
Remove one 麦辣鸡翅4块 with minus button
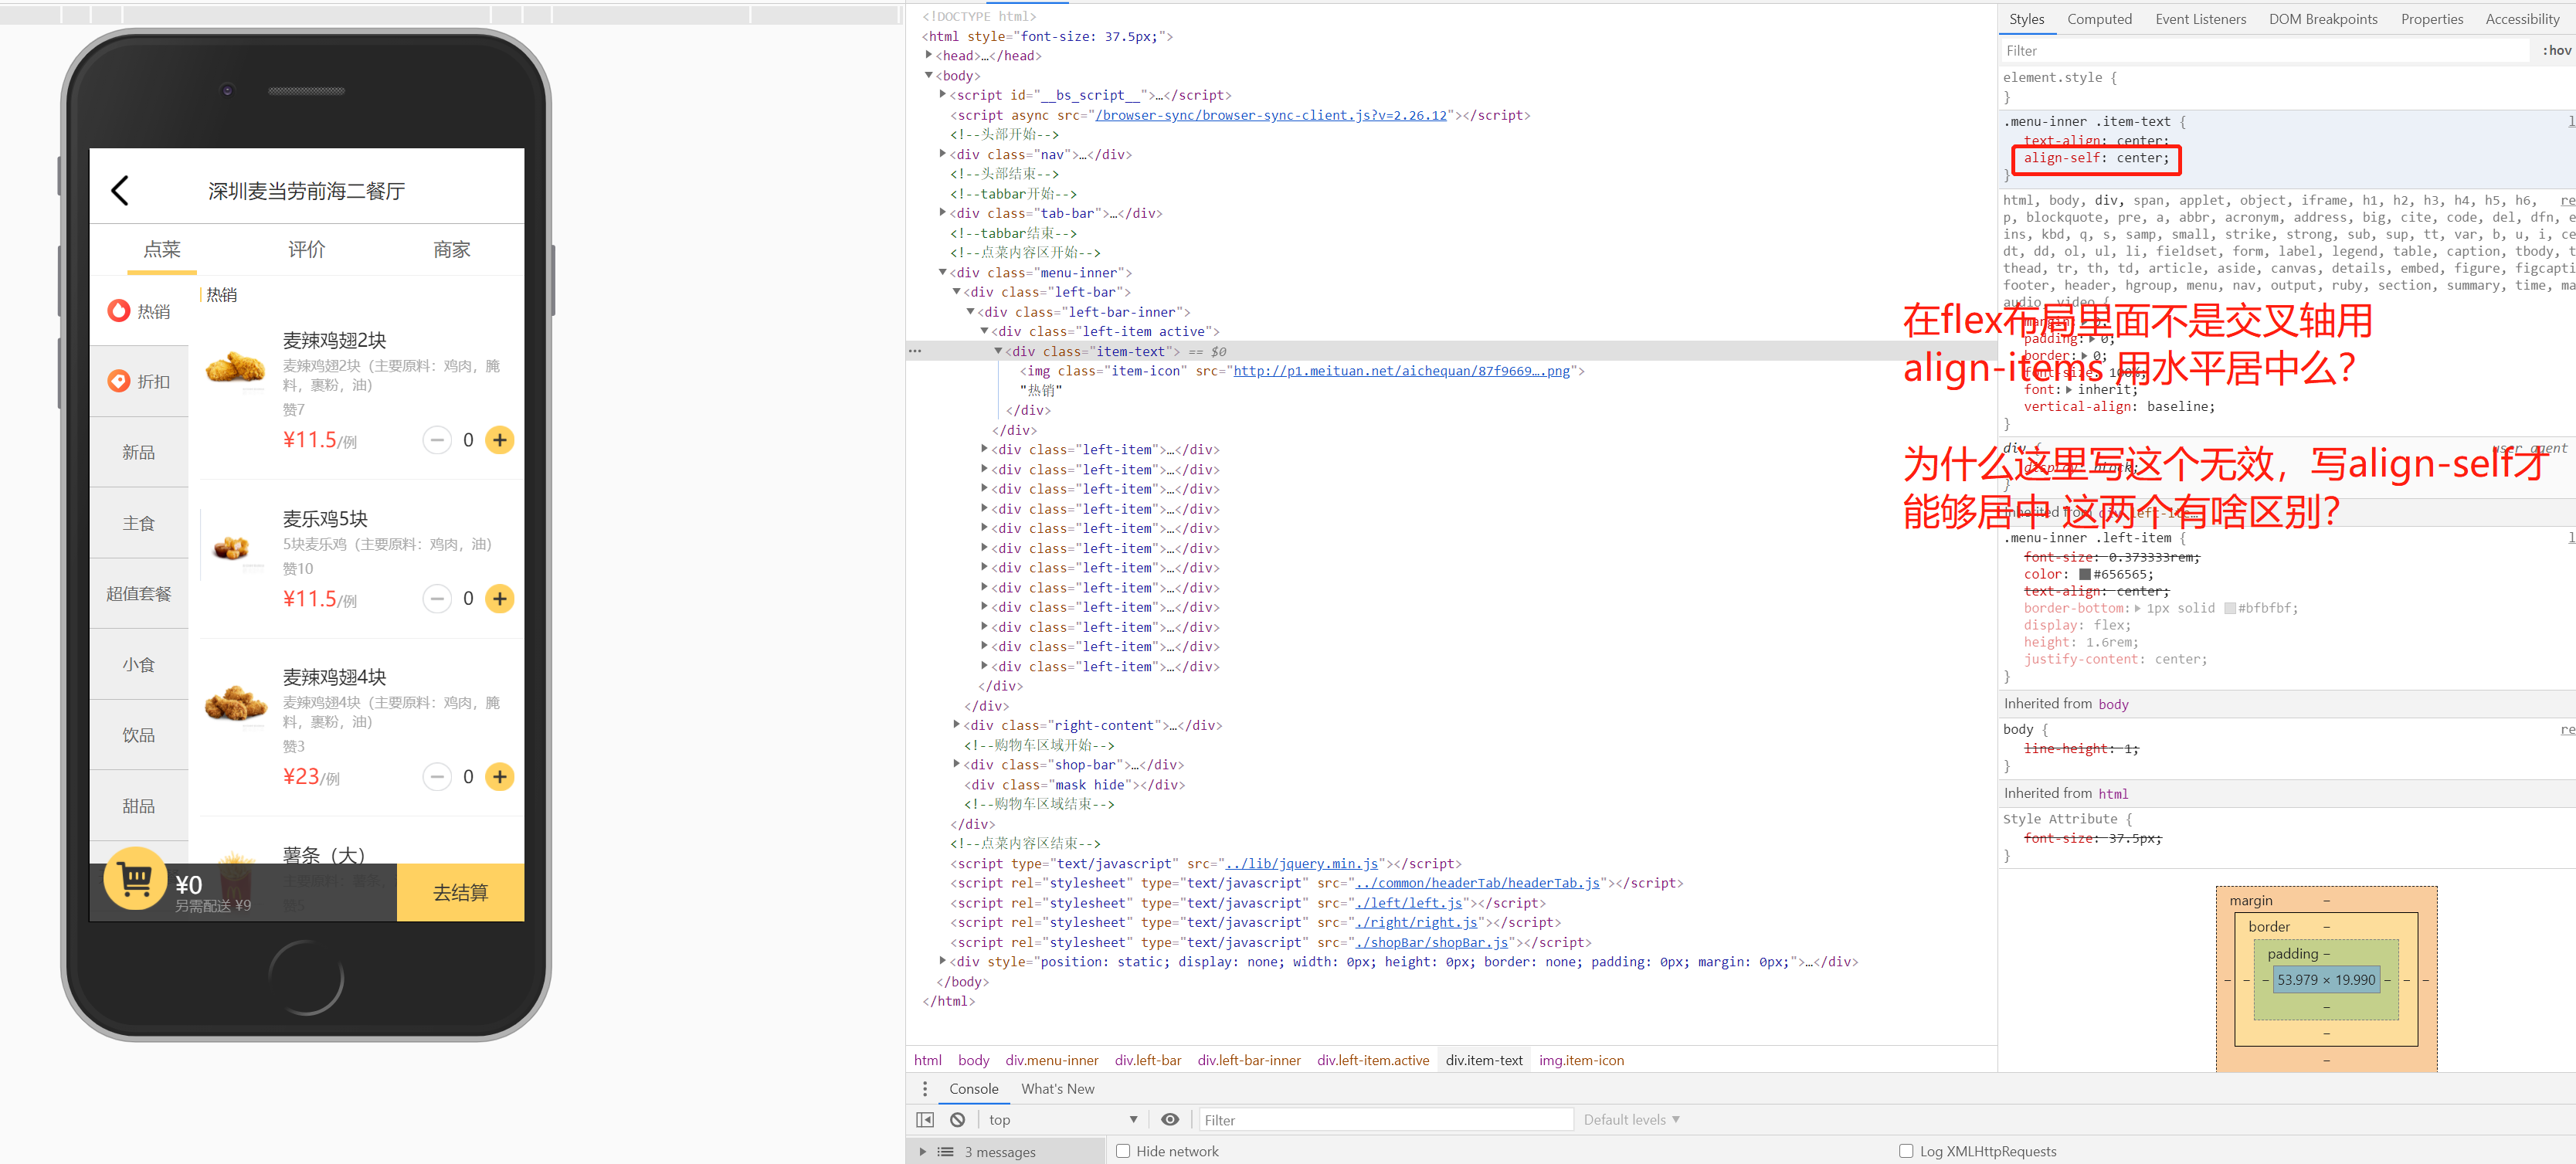point(437,777)
